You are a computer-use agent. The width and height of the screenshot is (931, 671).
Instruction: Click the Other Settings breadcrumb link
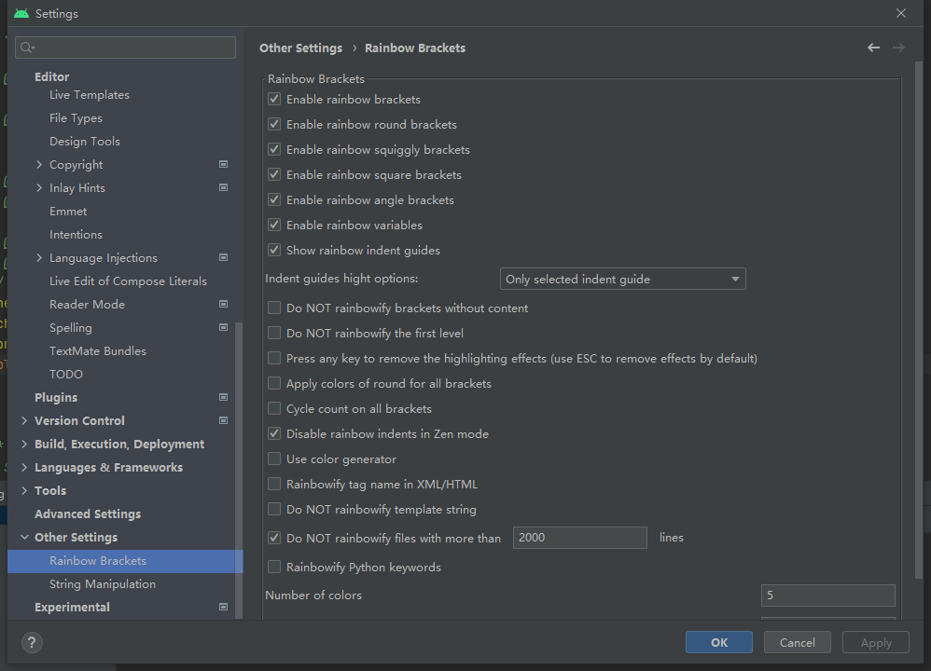[300, 48]
